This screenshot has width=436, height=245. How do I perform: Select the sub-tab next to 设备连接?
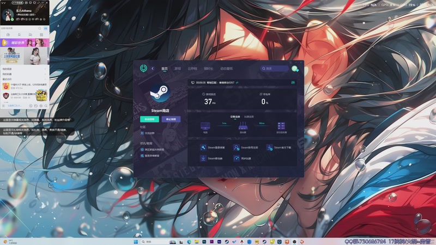[249, 117]
